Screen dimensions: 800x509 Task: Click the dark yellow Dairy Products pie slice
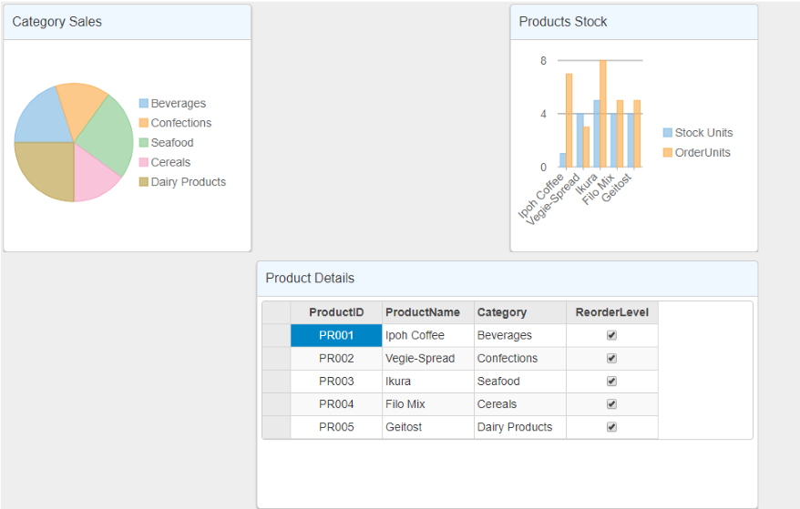point(44,171)
